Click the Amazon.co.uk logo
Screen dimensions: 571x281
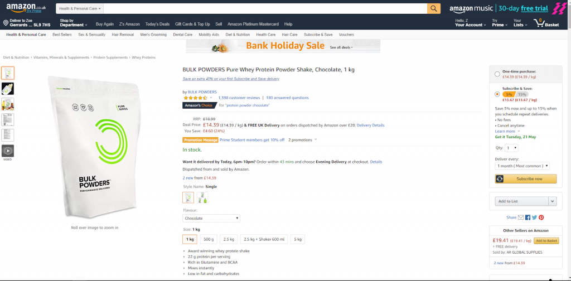[26, 8]
